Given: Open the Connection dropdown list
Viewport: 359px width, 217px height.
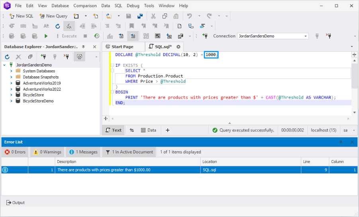Looking at the screenshot, I should coord(306,36).
